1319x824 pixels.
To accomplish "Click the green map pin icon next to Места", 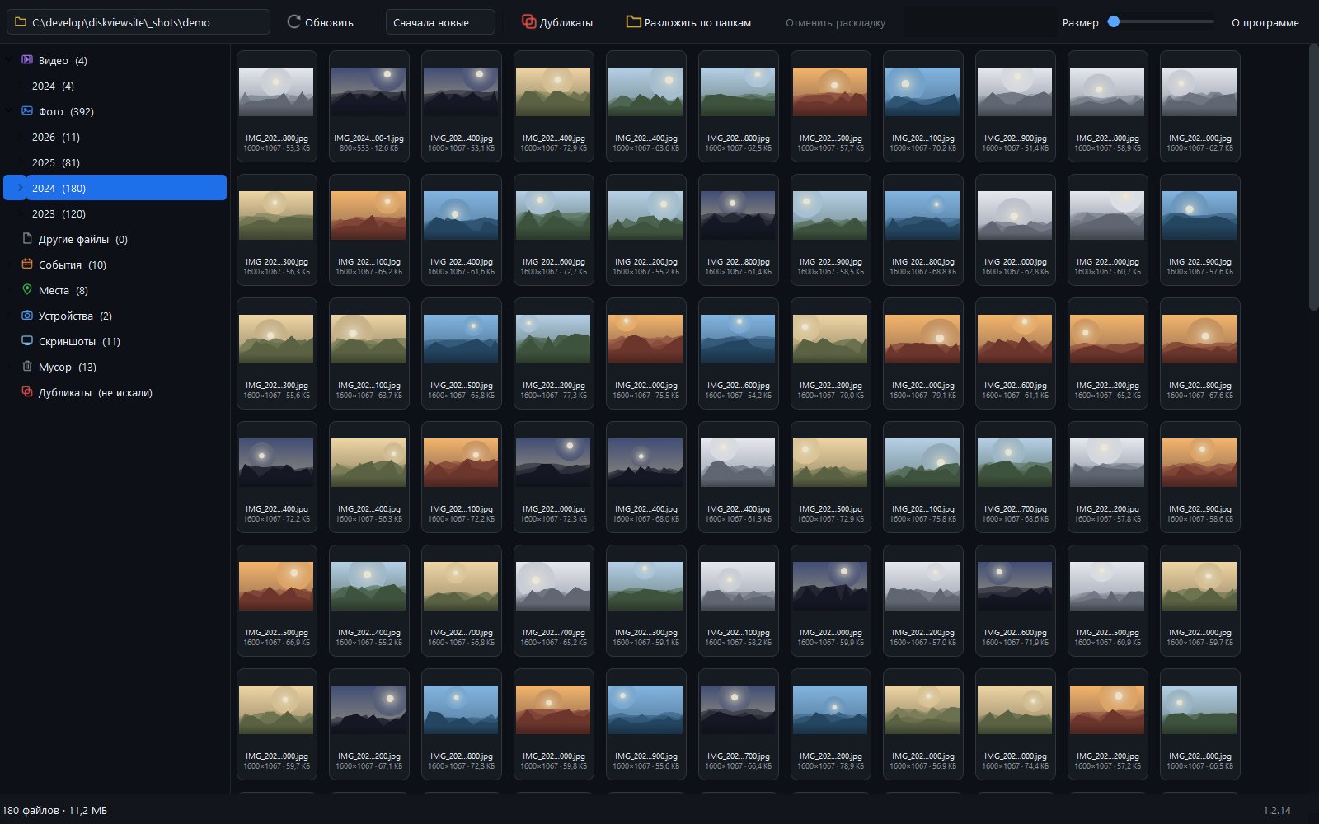I will click(27, 290).
